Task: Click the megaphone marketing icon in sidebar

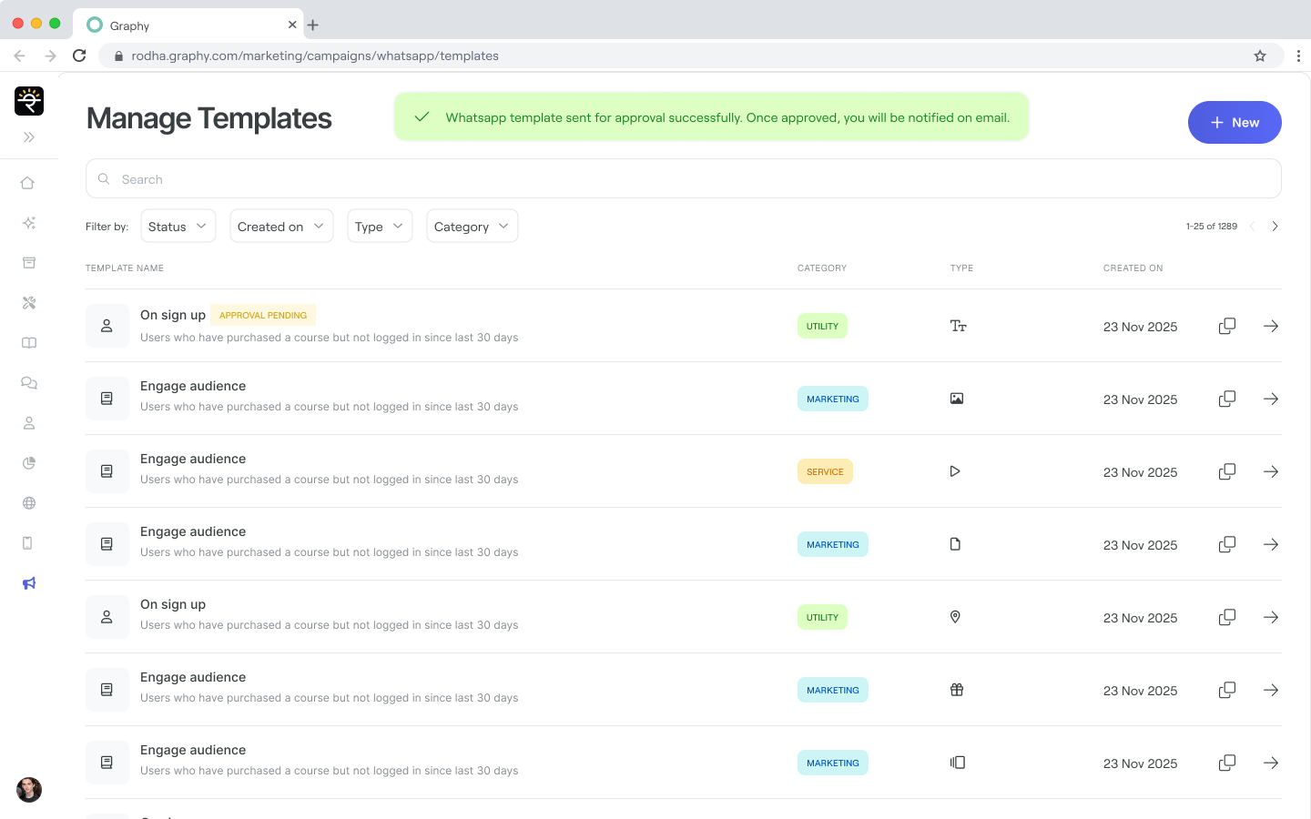Action: point(29,583)
